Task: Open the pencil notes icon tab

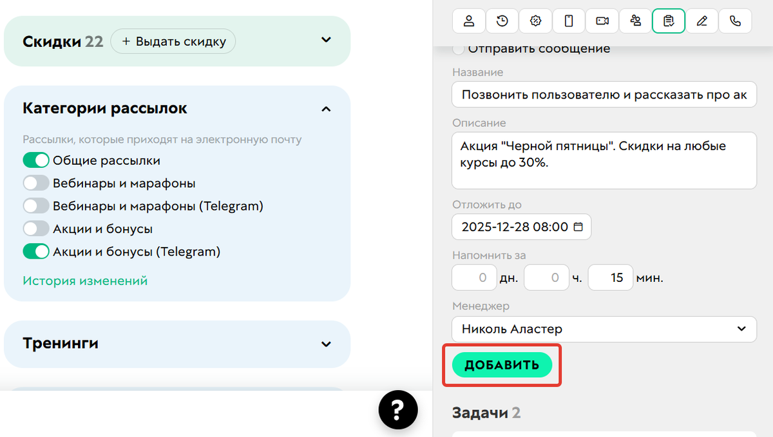Action: click(x=701, y=21)
